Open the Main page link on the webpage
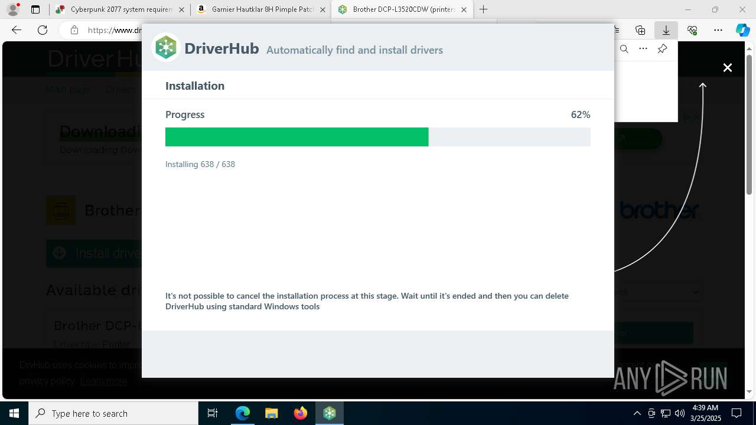This screenshot has width=756, height=425. coord(69,90)
